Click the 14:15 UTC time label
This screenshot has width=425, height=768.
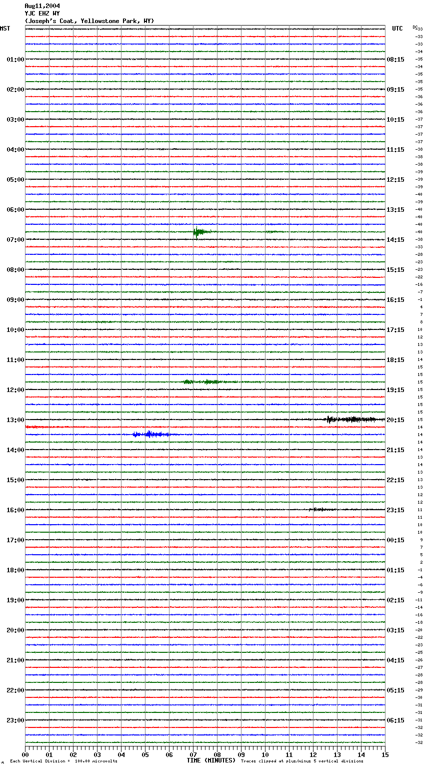pyautogui.click(x=395, y=240)
